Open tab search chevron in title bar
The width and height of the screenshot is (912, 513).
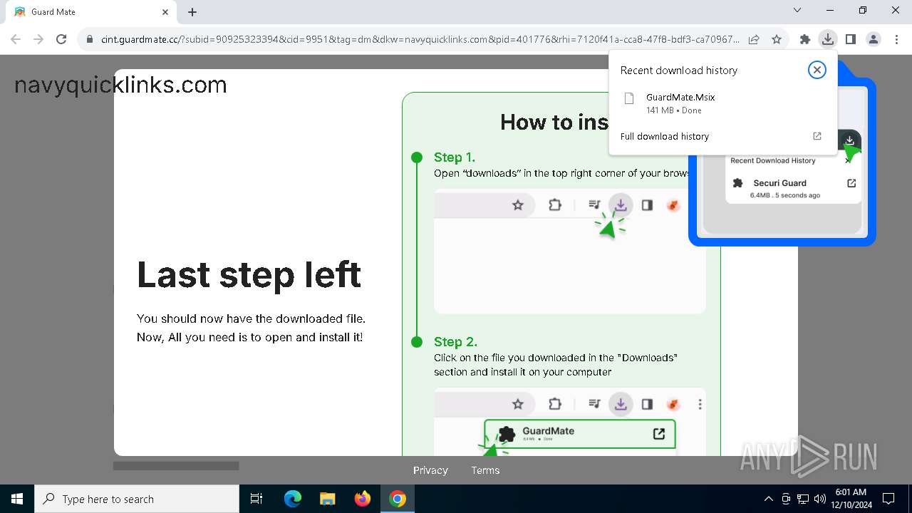[x=797, y=11]
